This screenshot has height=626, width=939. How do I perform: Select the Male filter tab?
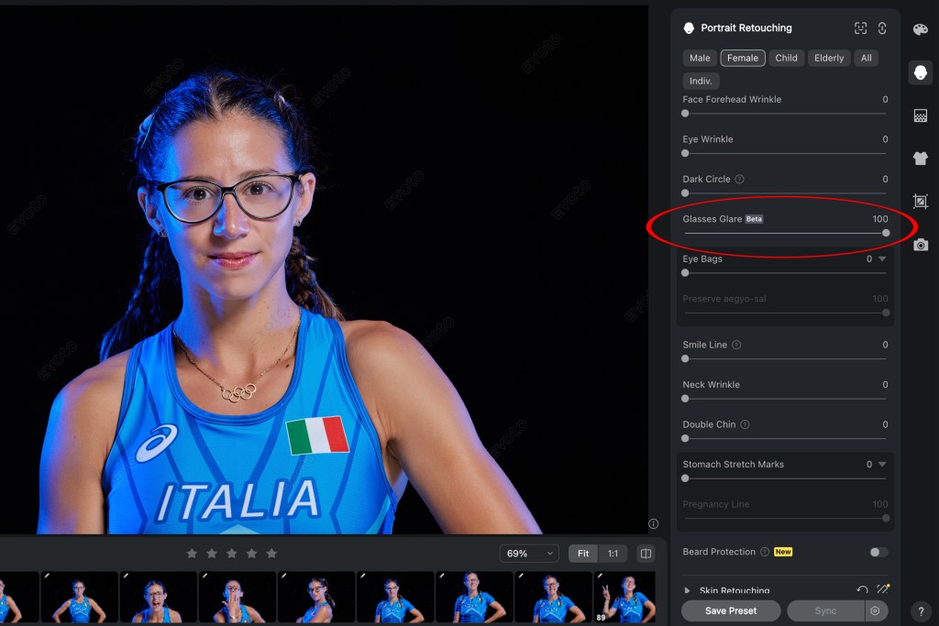click(700, 58)
